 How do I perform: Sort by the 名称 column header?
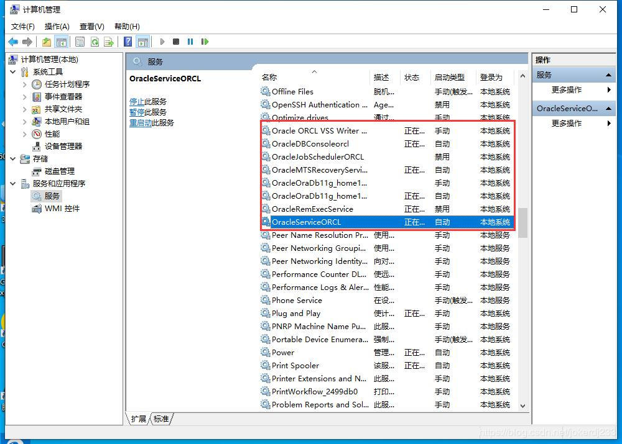pyautogui.click(x=315, y=77)
